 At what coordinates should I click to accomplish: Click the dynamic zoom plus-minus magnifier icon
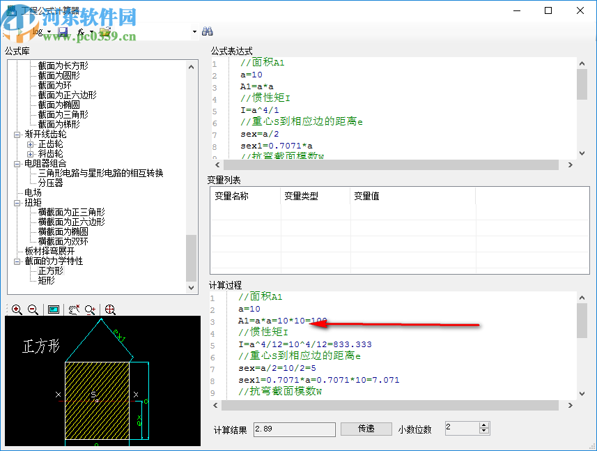pyautogui.click(x=91, y=309)
